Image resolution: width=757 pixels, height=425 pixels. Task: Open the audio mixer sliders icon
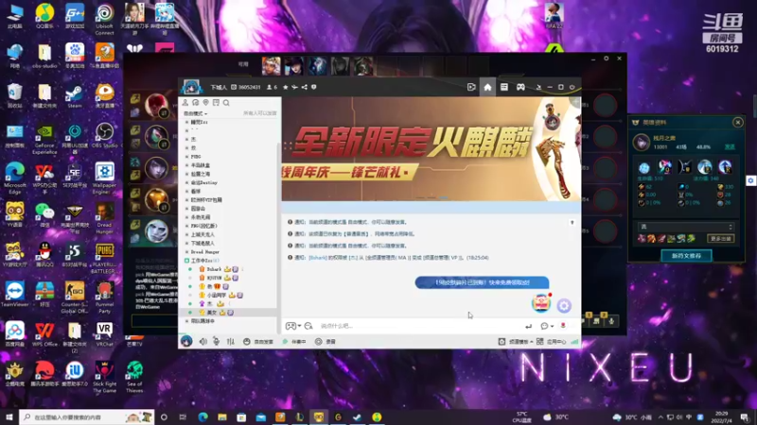click(231, 341)
